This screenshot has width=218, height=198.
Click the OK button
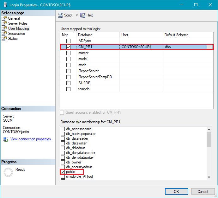click(x=176, y=191)
